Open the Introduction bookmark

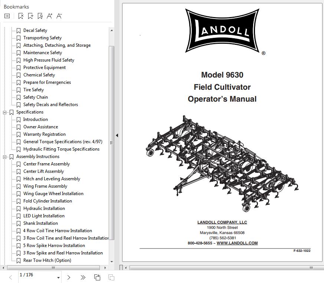tap(35, 119)
